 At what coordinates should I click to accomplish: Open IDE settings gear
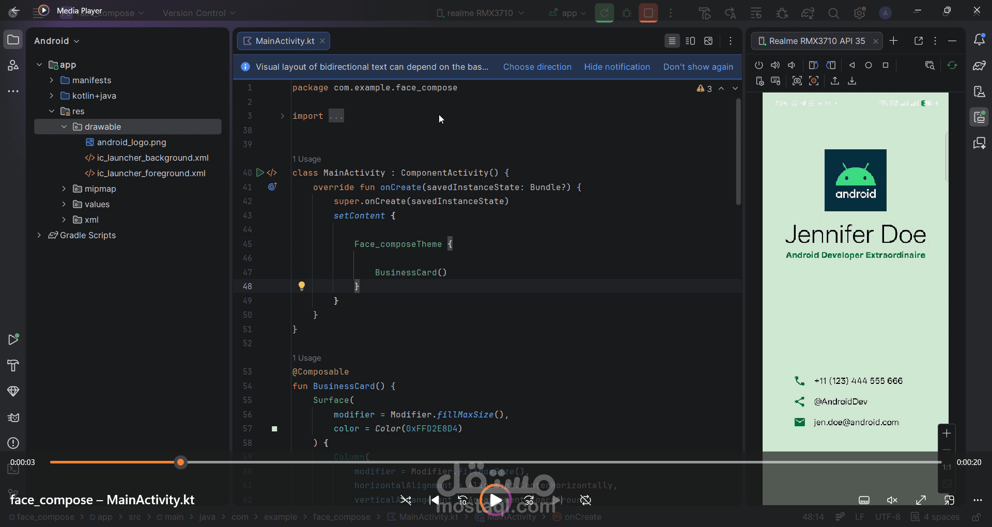pos(860,13)
